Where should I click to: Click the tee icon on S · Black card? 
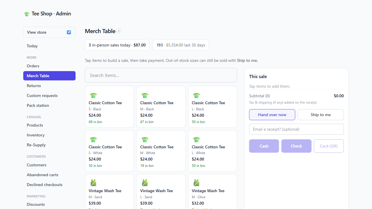(93, 95)
